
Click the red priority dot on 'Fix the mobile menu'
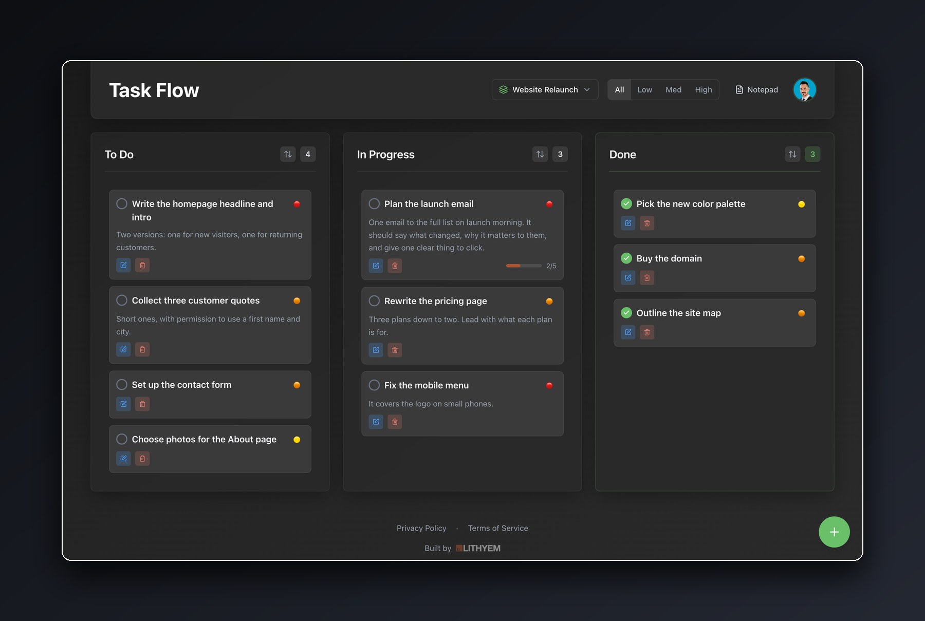point(549,385)
